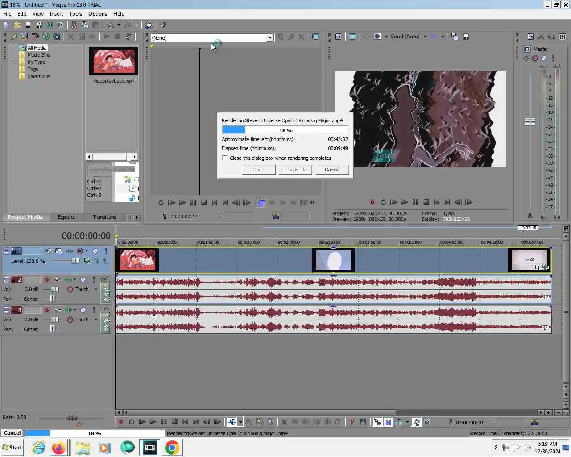The width and height of the screenshot is (571, 457).
Task: Click the record button in the Video Preview transport
Action: 372,202
